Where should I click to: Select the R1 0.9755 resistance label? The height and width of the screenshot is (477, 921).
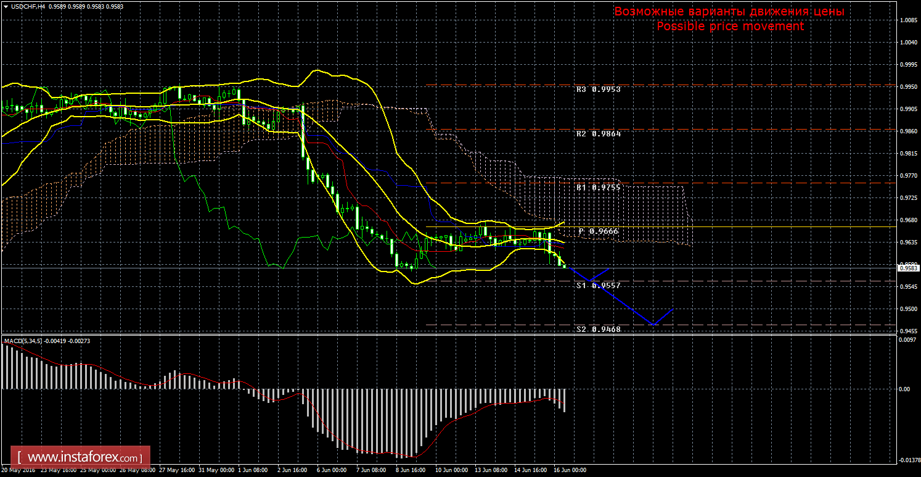(x=598, y=188)
